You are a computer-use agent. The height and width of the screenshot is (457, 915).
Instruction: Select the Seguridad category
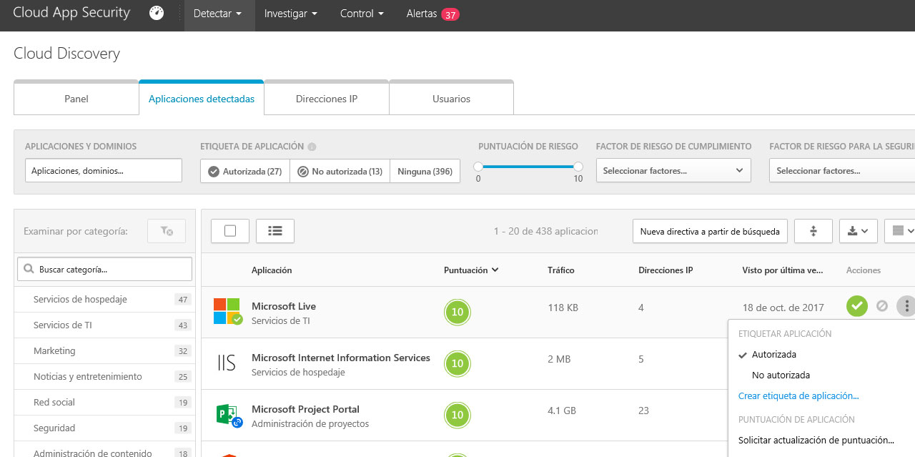(x=104, y=428)
